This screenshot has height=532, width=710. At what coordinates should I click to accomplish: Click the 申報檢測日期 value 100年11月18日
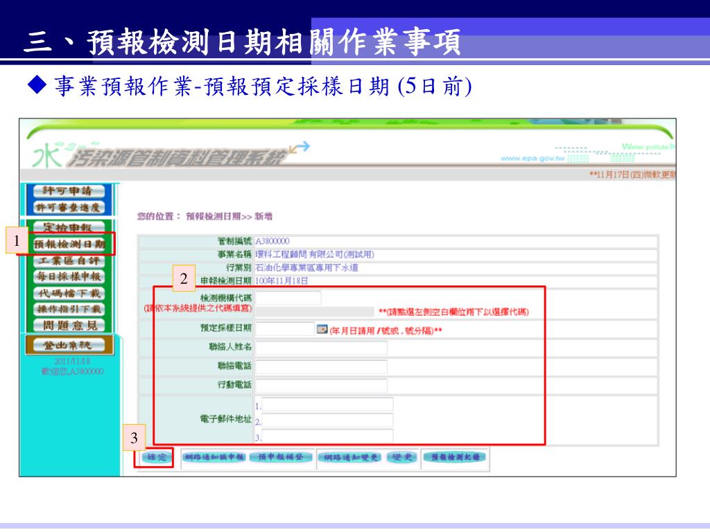point(282,281)
